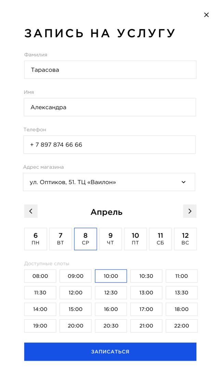221x386 pixels.
Task: Choose the 08:00 time slot
Action: [40, 276]
